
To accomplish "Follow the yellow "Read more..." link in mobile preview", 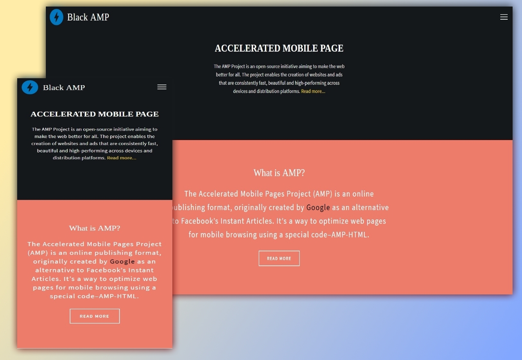I will coord(122,158).
